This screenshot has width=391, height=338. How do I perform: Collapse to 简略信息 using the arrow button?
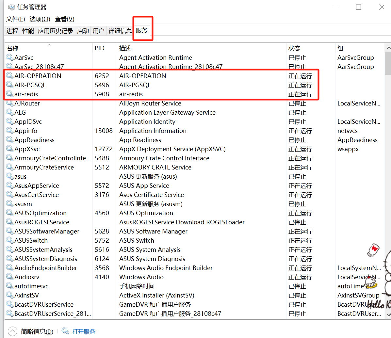(x=12, y=331)
